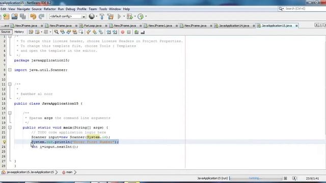The width and height of the screenshot is (326, 183).
Task: Switch to NewJFrame1.java tab
Action: click(160, 25)
